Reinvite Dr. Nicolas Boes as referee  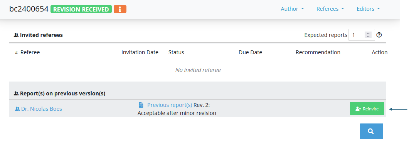367,108
